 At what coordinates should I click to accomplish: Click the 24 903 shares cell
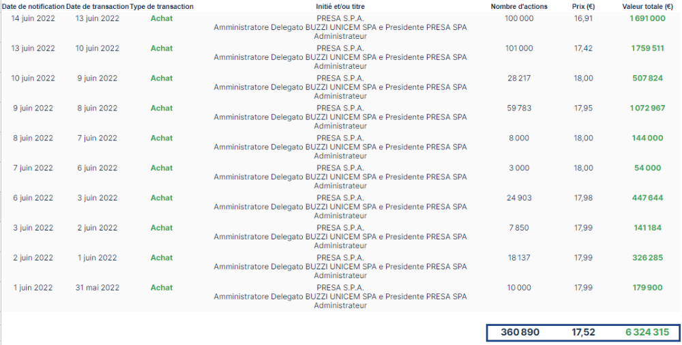tap(519, 198)
